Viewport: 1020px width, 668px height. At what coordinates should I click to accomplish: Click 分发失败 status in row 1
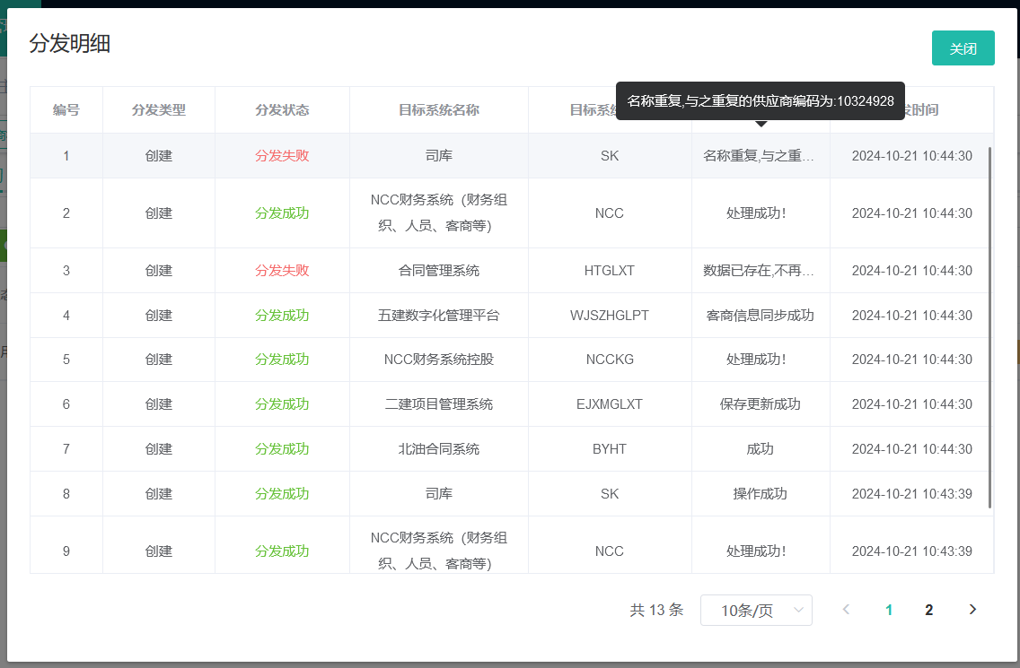(282, 155)
